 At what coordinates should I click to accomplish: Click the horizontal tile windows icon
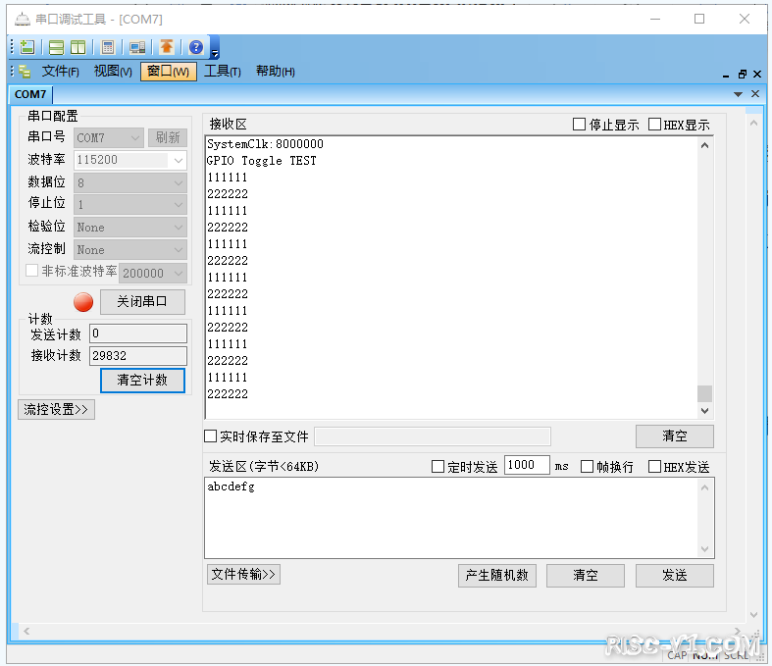tap(56, 47)
